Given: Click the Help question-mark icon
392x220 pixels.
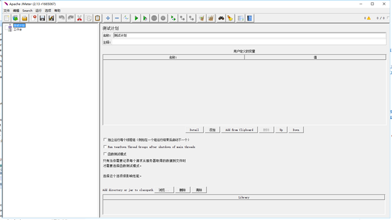Looking at the screenshot, I should 249,18.
